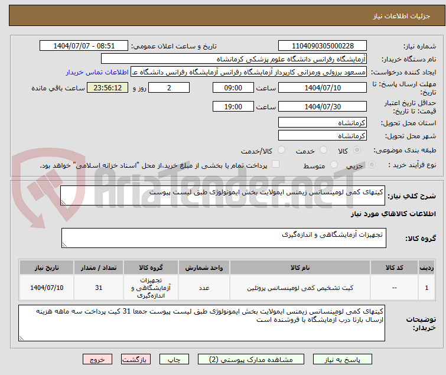This screenshot has width=446, height=375.
Task: Select the خدمت radio button
Action: (323, 150)
